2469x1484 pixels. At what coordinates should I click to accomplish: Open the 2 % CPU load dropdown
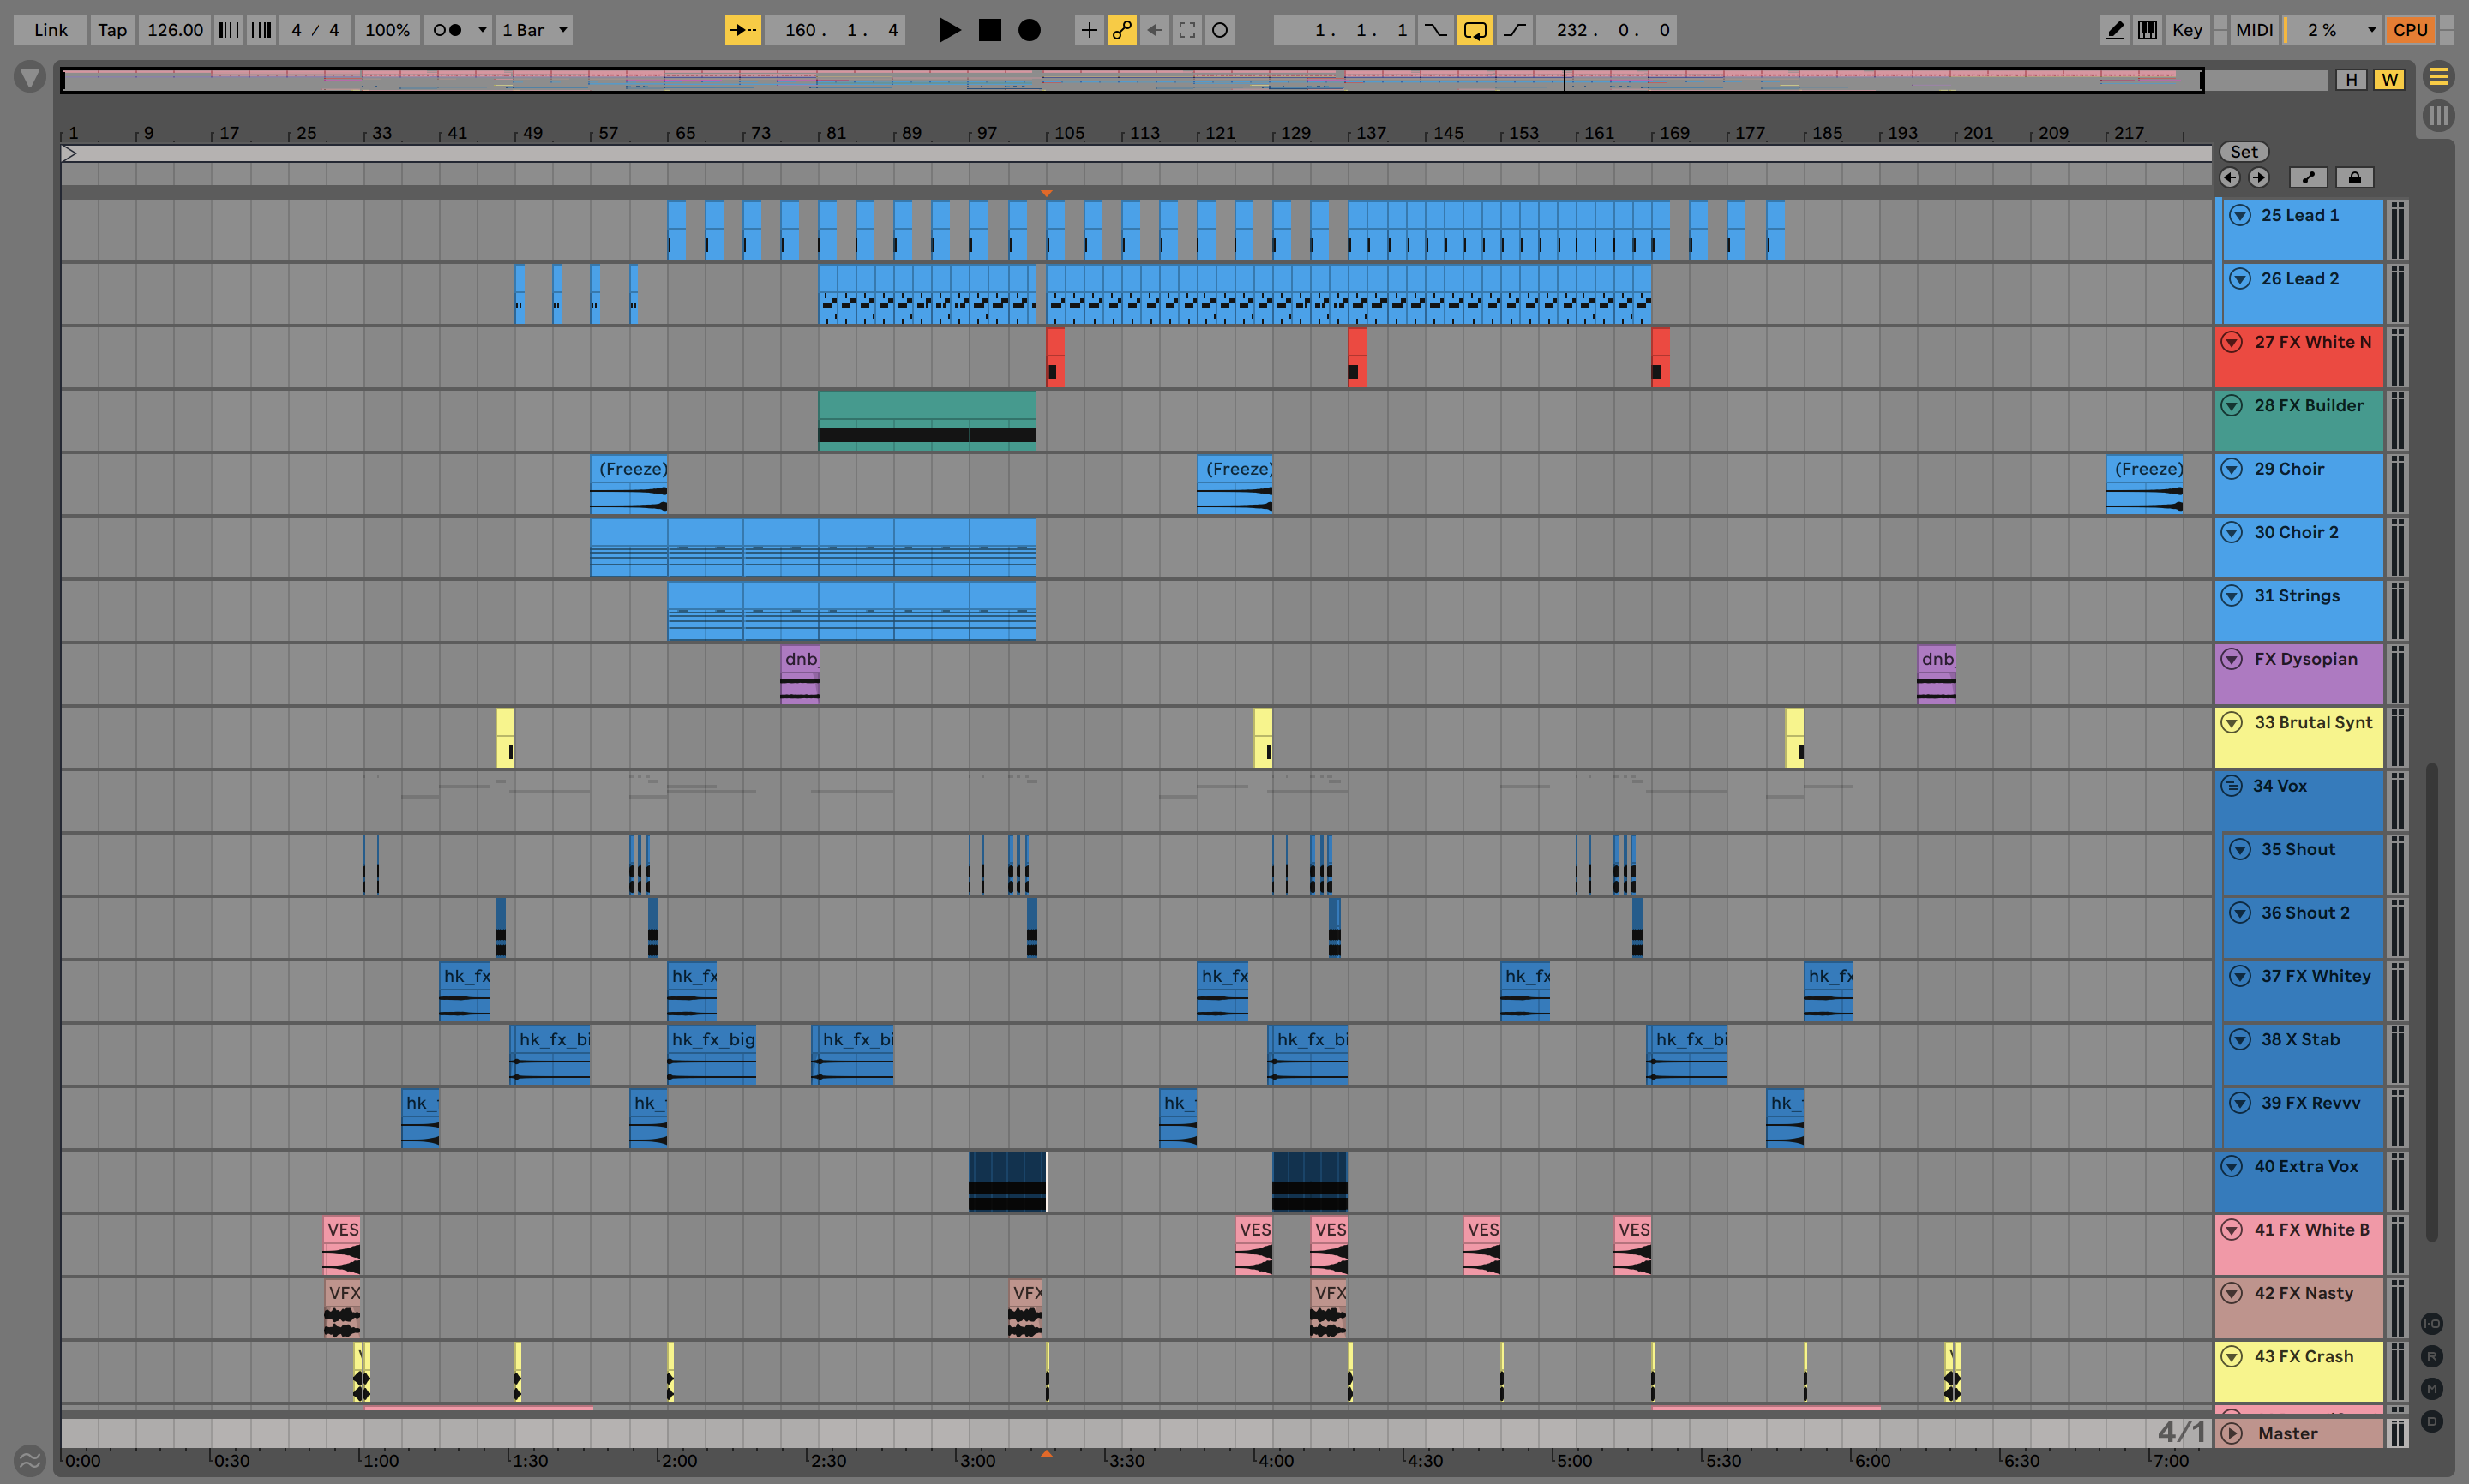click(x=2333, y=30)
